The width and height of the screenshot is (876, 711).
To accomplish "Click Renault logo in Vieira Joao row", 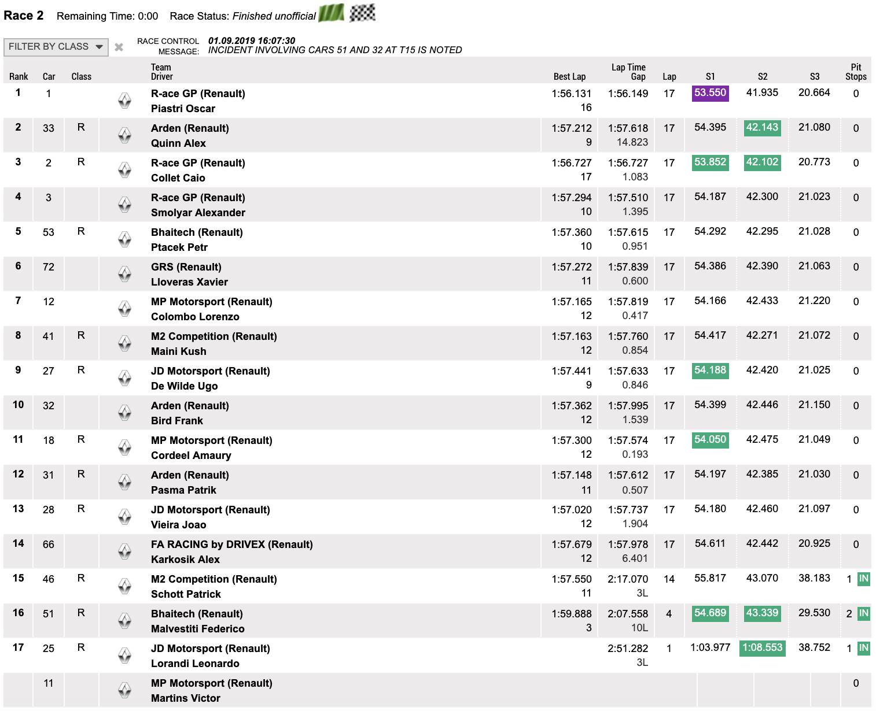I will point(124,517).
